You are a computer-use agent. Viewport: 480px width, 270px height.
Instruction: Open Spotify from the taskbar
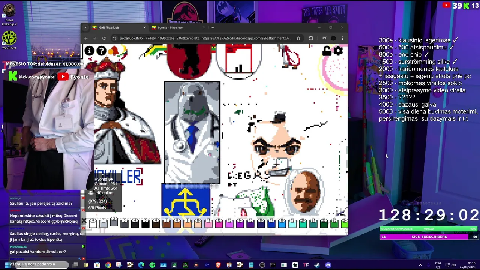152,265
